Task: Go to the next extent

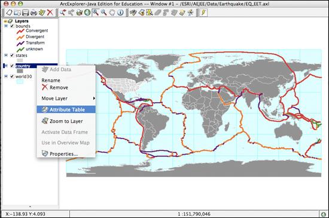Action: [71, 13]
